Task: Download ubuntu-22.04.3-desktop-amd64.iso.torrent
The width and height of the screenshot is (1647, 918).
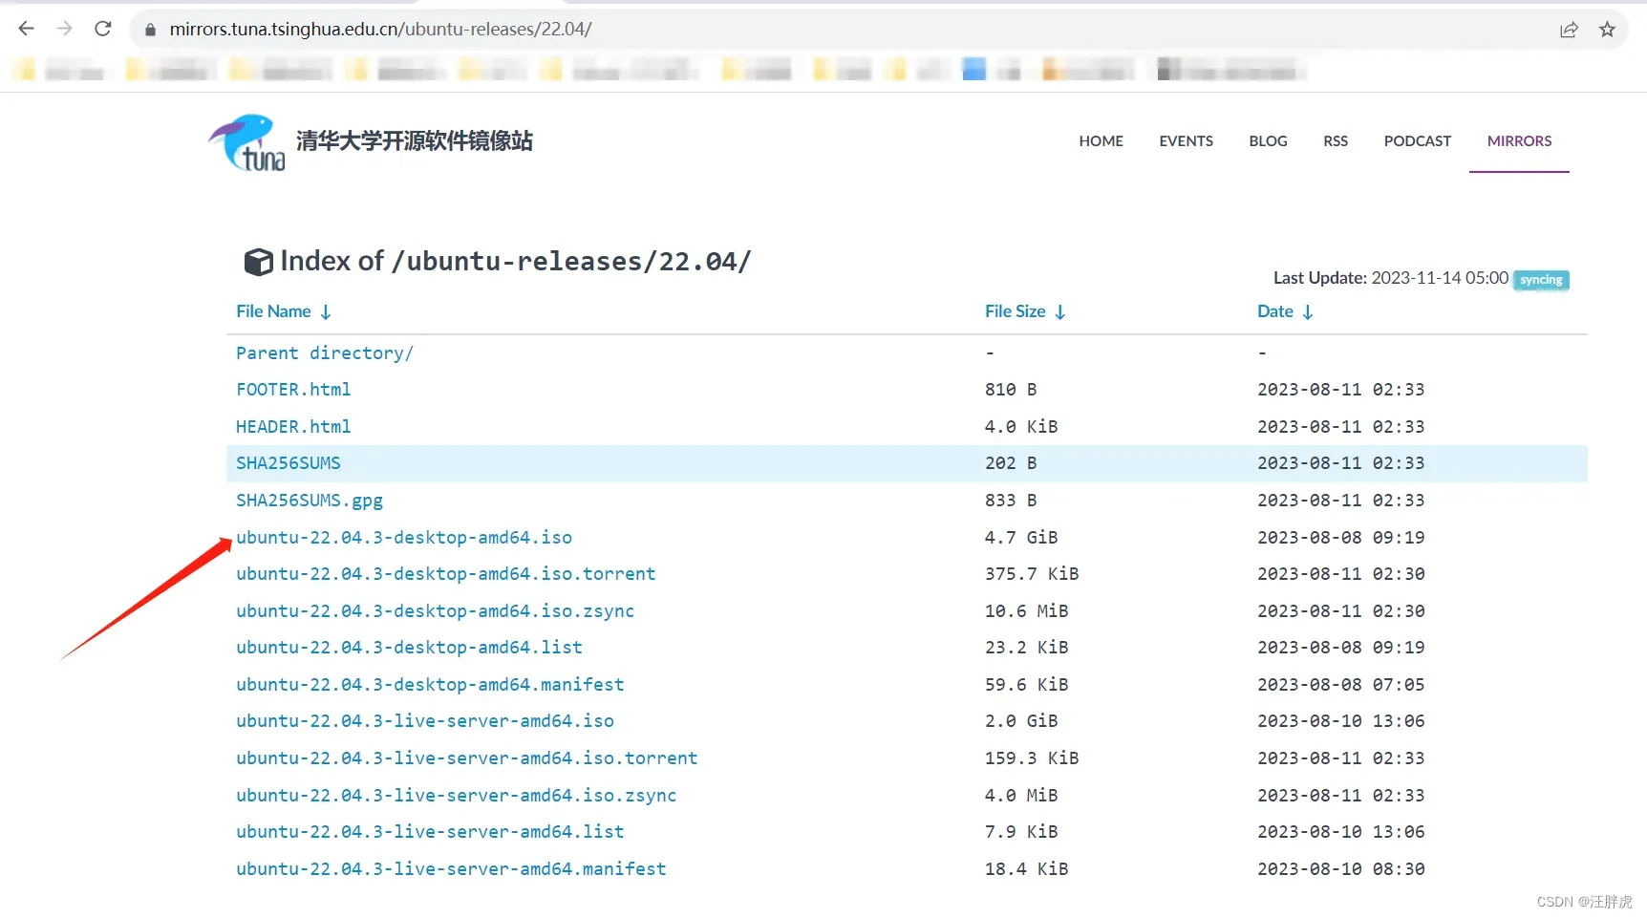Action: click(x=446, y=574)
